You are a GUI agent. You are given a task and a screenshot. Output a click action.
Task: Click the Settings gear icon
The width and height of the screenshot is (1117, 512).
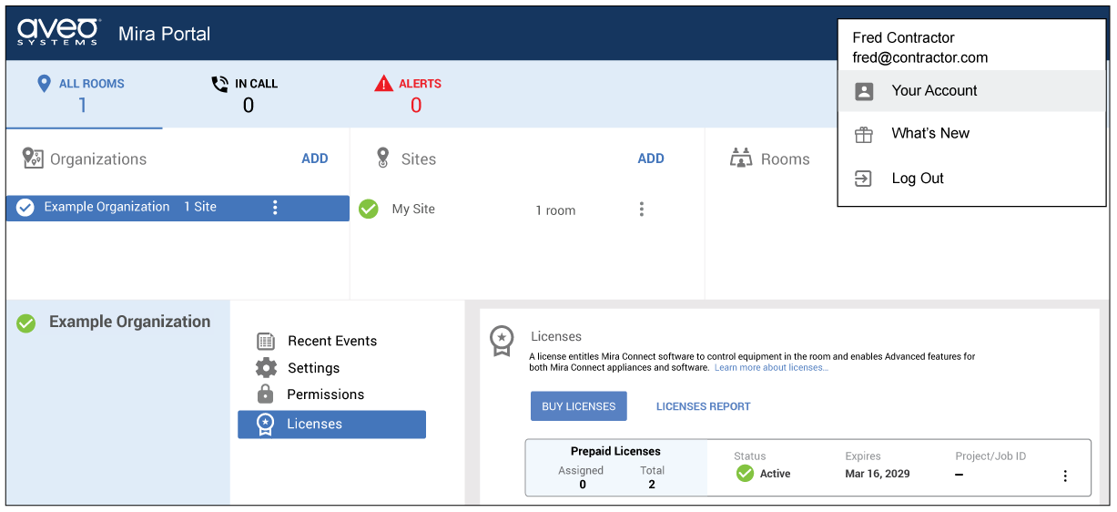(x=266, y=368)
